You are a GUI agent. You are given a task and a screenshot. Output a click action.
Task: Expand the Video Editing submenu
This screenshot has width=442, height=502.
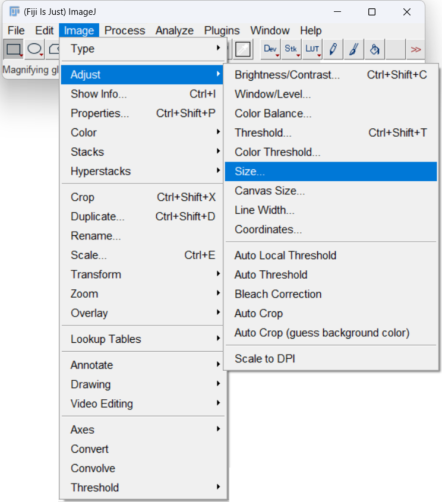[143, 404]
